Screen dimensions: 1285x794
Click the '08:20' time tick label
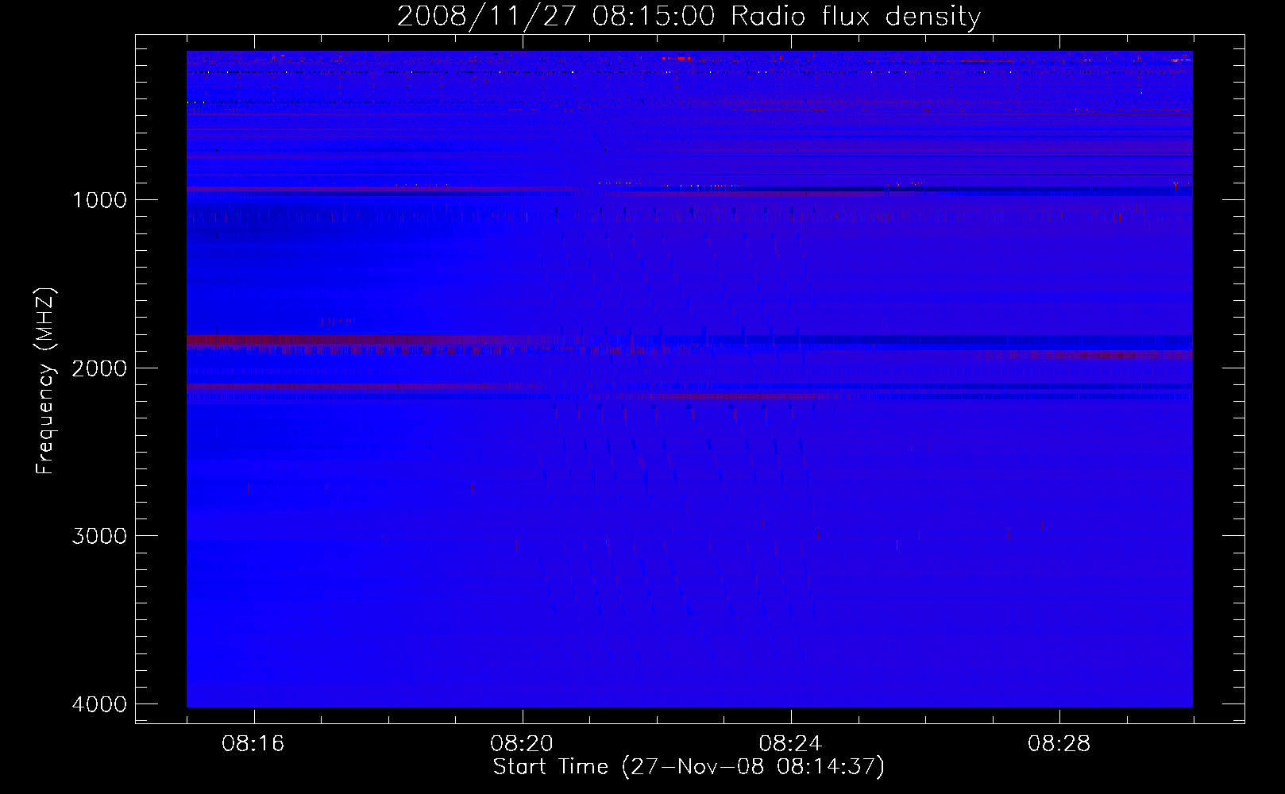coord(522,744)
